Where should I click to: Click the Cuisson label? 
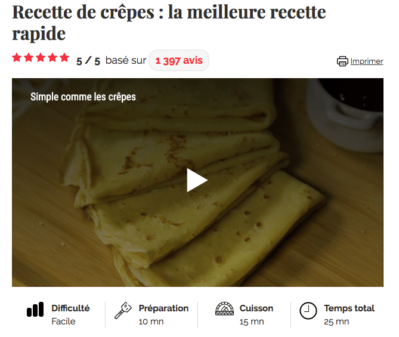pyautogui.click(x=256, y=308)
